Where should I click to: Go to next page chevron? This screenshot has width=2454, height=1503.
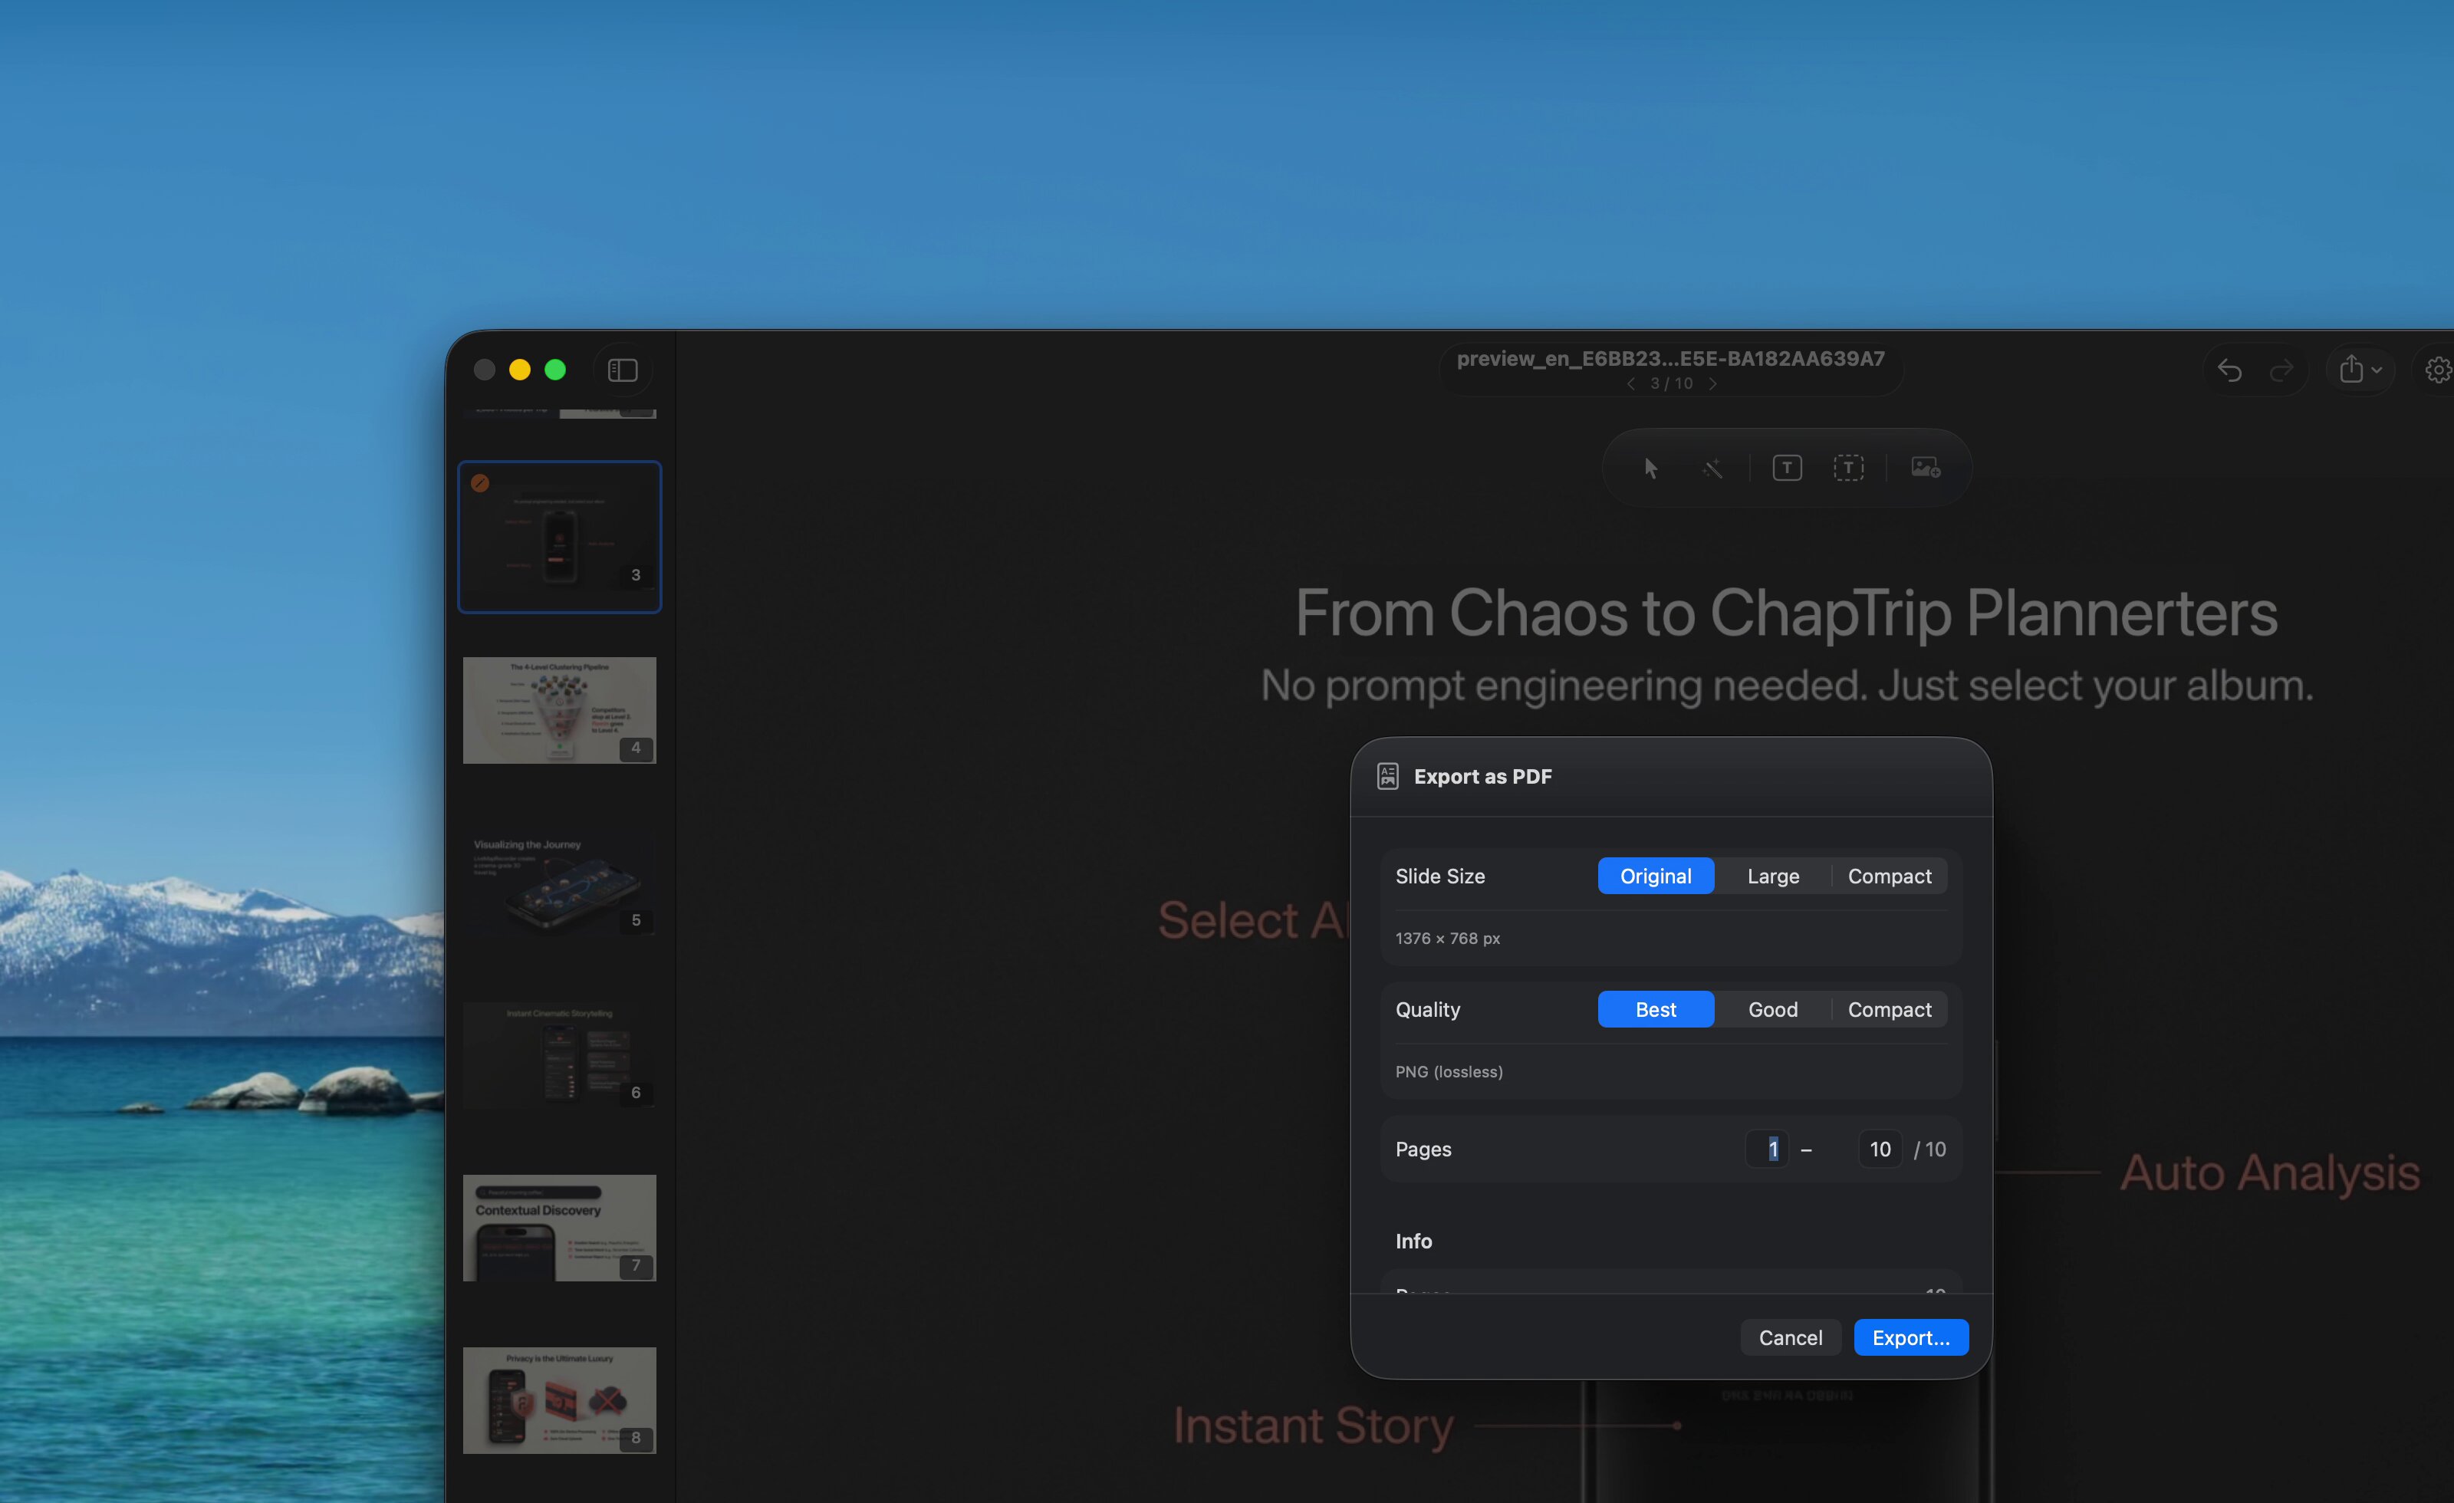tap(1712, 383)
